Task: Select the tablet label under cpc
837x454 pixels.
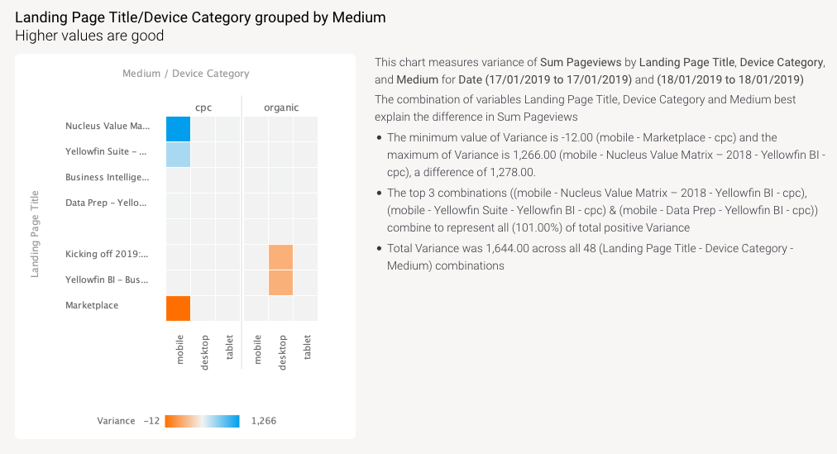Action: tap(230, 347)
